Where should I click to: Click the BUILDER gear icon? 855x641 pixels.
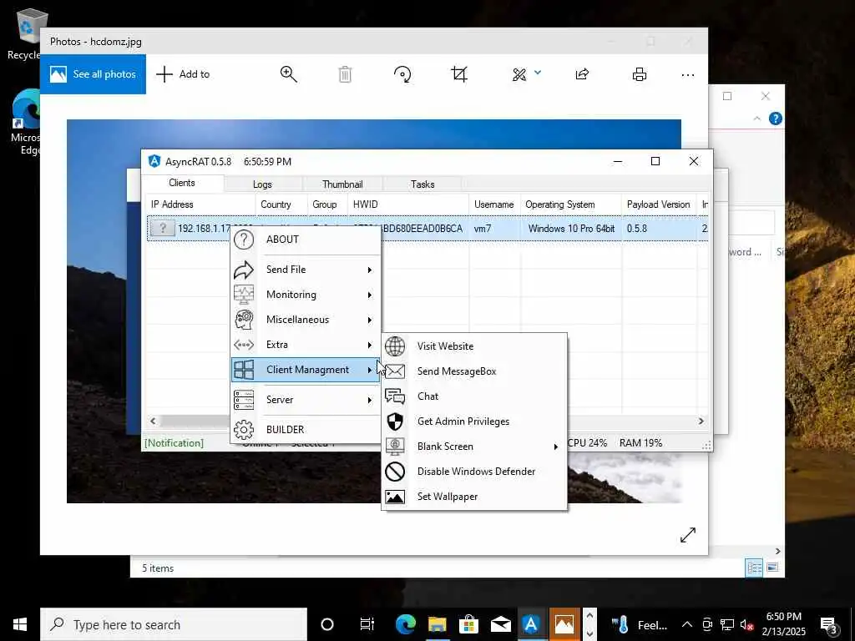click(244, 430)
